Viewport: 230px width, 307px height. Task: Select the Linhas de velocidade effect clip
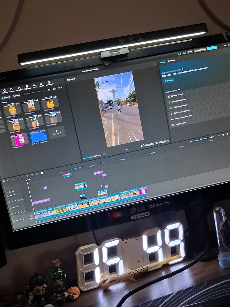point(41,201)
